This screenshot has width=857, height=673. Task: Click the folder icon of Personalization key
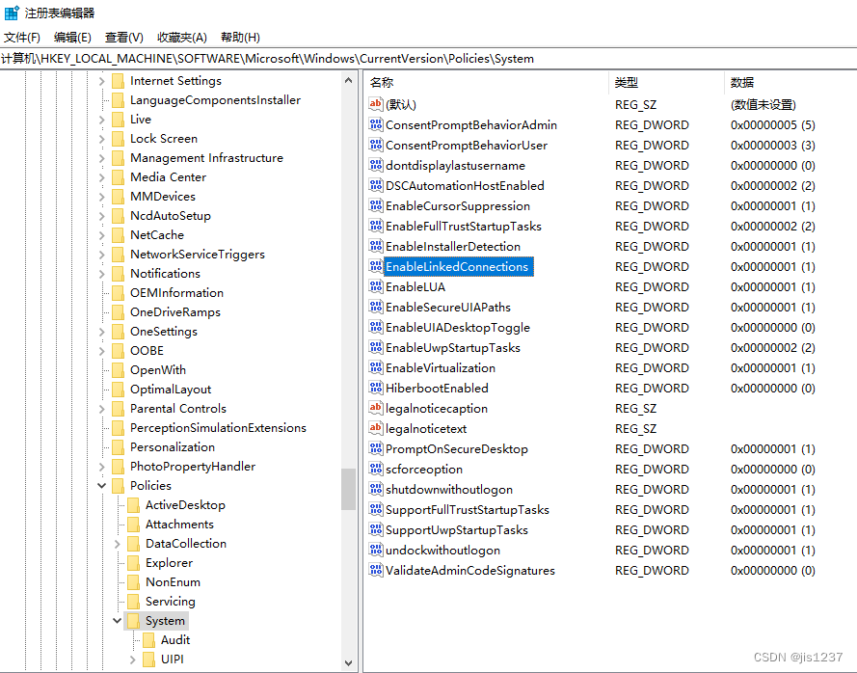tap(118, 447)
